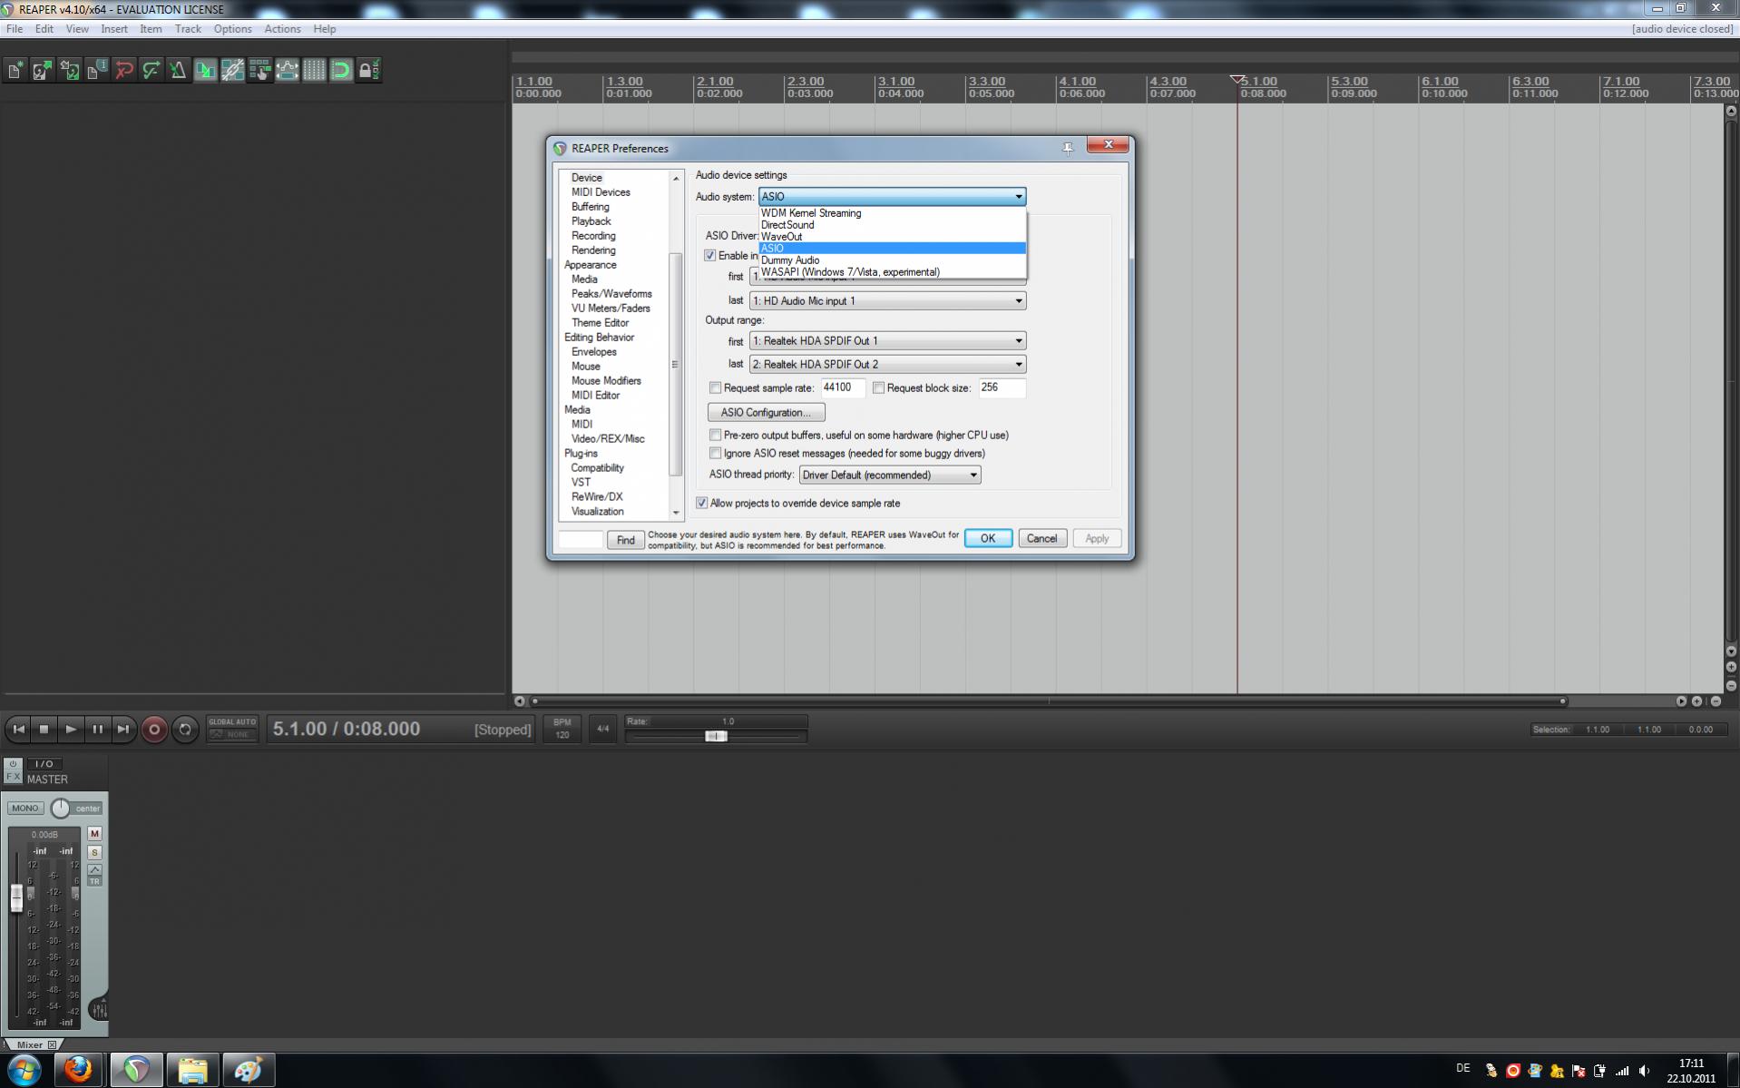This screenshot has width=1740, height=1088.
Task: Toggle the Grid lines icon
Action: [314, 70]
